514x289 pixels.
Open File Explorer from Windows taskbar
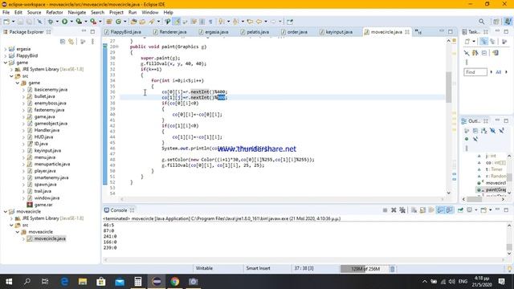pyautogui.click(x=83, y=282)
